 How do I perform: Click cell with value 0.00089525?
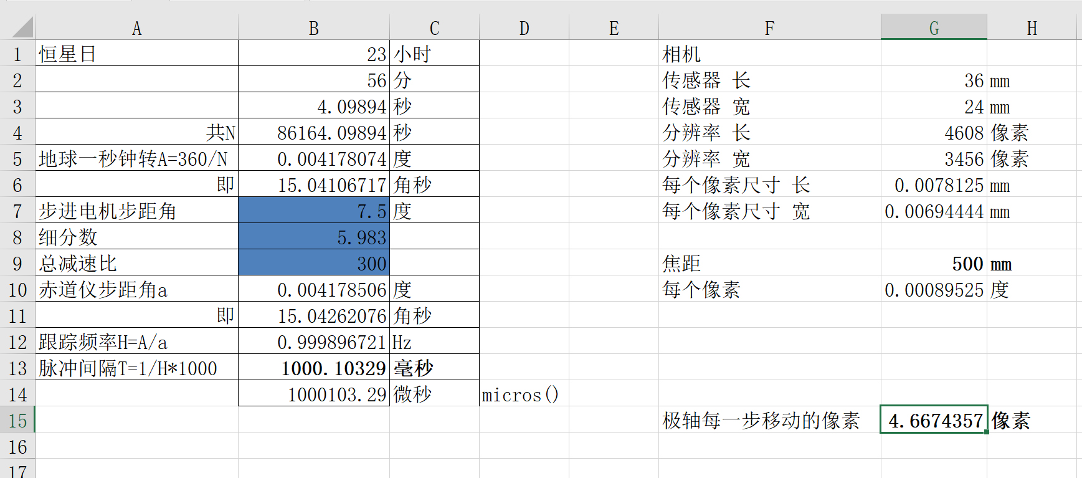tap(934, 289)
